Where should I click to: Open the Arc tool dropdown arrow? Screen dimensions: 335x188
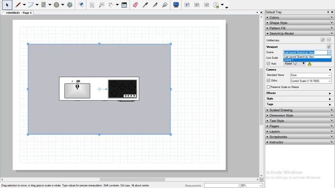pyautogui.click(x=37, y=5)
